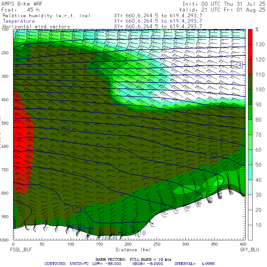Screen dimensions: 267x267
Task: Click the 'CONTOURS: UNITS=°C' legend text
Action: (x=66, y=264)
